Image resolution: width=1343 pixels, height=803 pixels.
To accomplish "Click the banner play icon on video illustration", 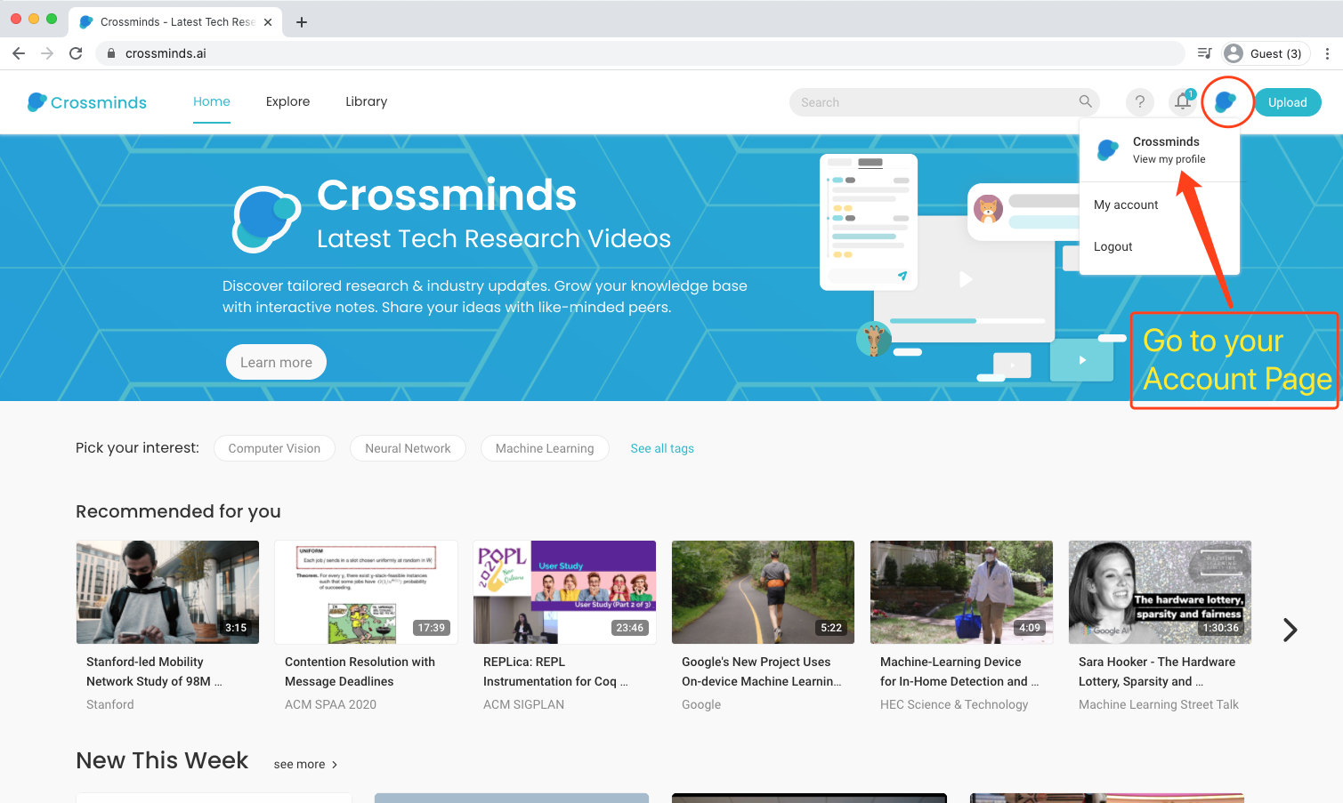I will [966, 279].
